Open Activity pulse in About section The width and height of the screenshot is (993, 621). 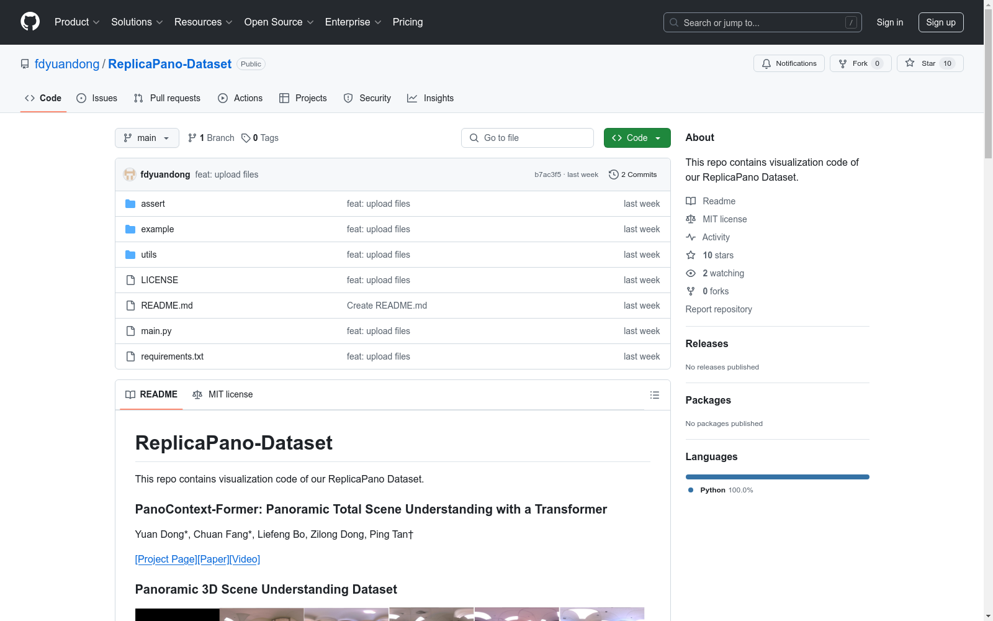708,237
